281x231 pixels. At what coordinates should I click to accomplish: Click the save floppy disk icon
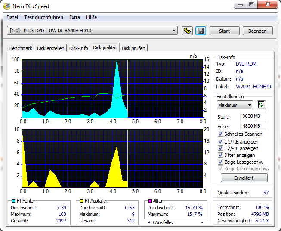[201, 31]
